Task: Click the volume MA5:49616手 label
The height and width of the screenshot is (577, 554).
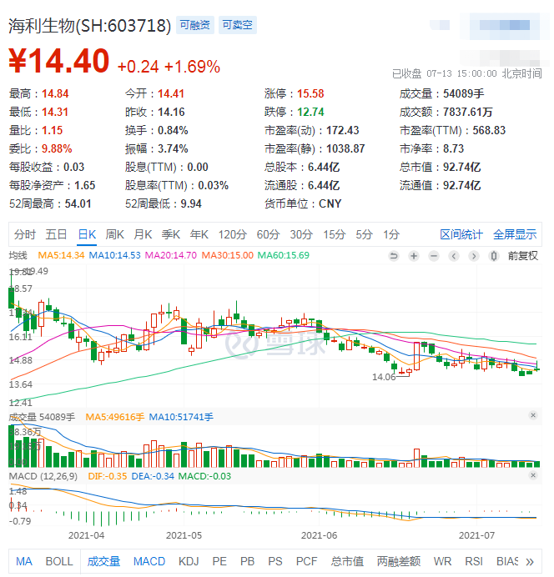Action: coord(115,418)
